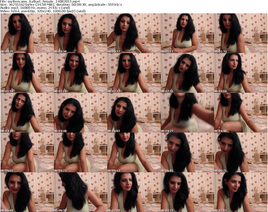The image size is (268, 212).
Task: Open the frame stamped 00:02:33
Action: pyautogui.click(x=134, y=73)
